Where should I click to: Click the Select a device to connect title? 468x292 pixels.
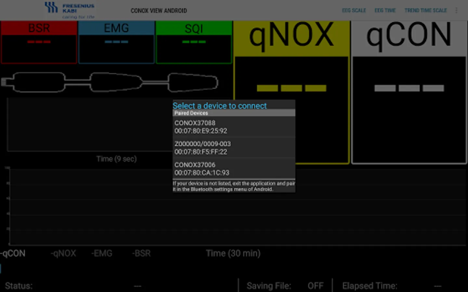point(220,106)
